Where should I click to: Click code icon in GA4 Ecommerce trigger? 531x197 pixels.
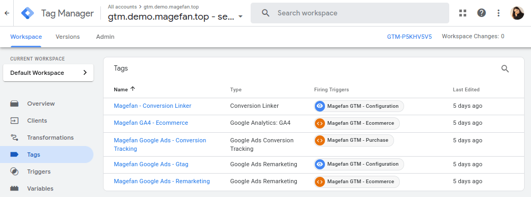coord(320,123)
